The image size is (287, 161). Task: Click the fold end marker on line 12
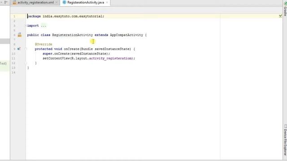[26, 63]
